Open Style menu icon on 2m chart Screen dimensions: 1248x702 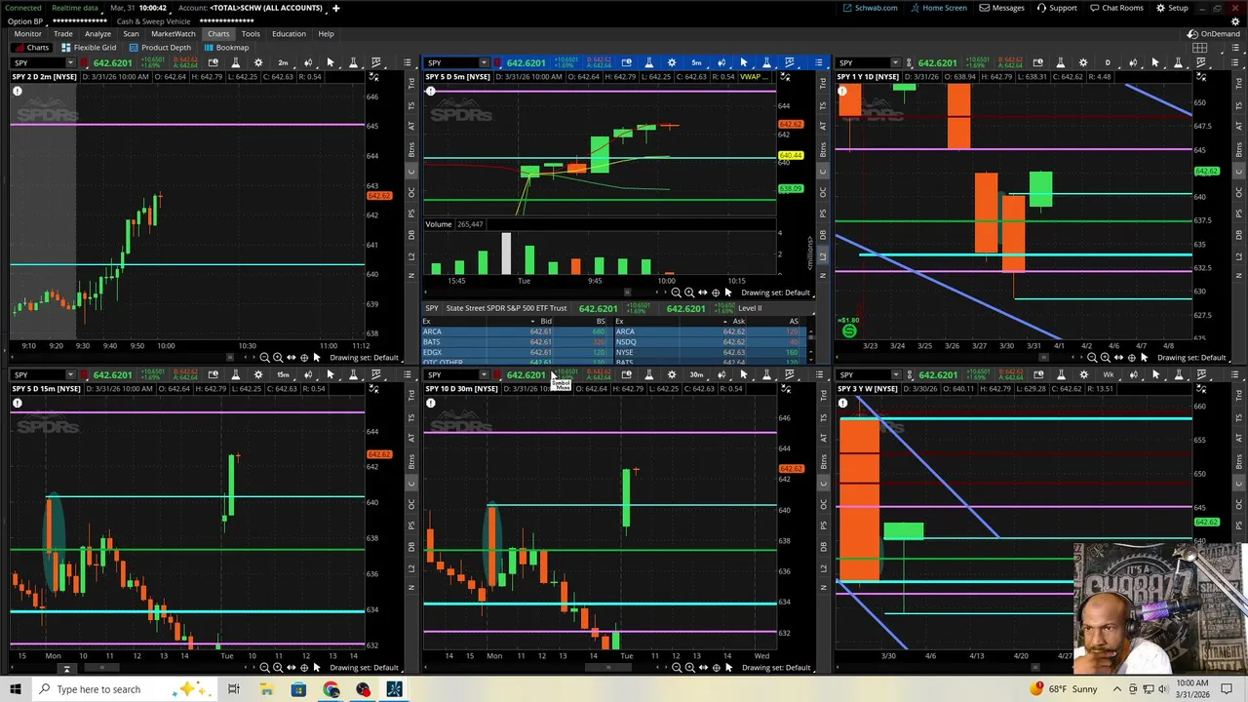308,62
